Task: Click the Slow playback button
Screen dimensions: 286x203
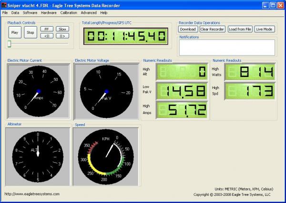Action: point(62,29)
